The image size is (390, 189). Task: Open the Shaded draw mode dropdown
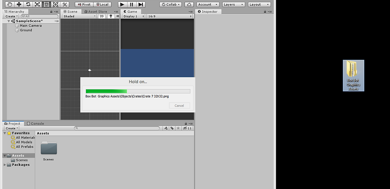[79, 16]
